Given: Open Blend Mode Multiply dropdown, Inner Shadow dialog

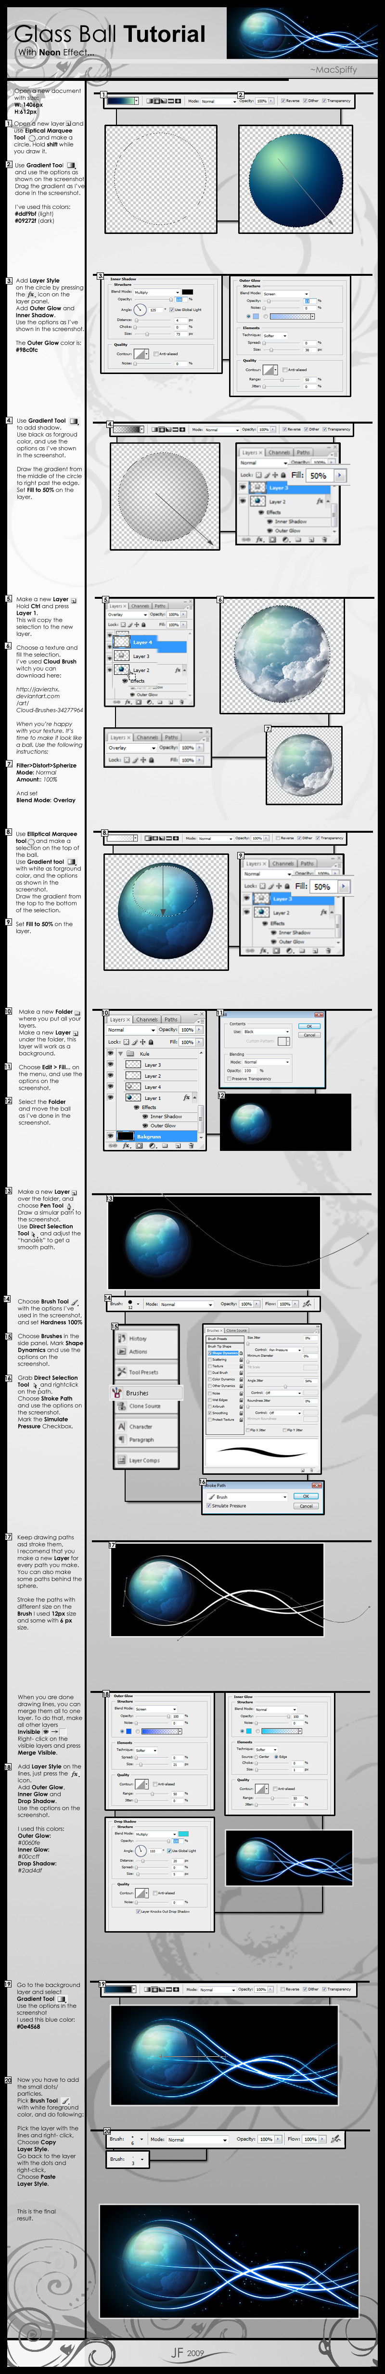Looking at the screenshot, I should pos(155,292).
